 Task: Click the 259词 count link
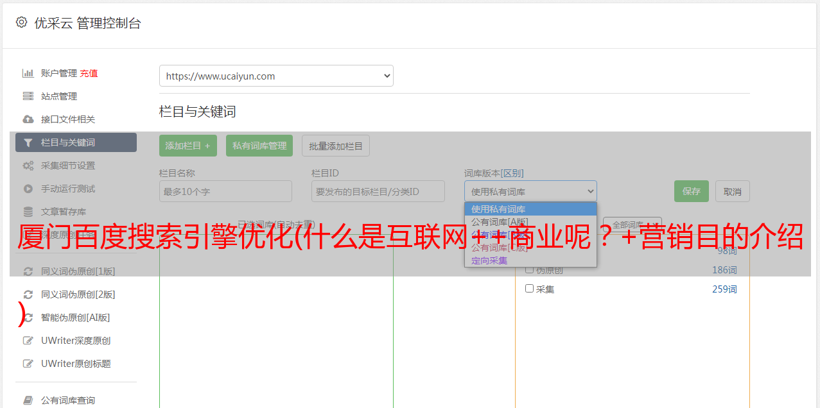[x=724, y=289]
